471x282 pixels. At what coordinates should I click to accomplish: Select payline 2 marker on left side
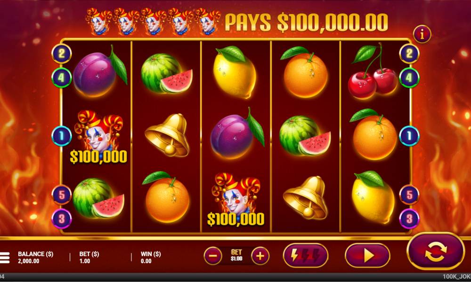click(62, 54)
